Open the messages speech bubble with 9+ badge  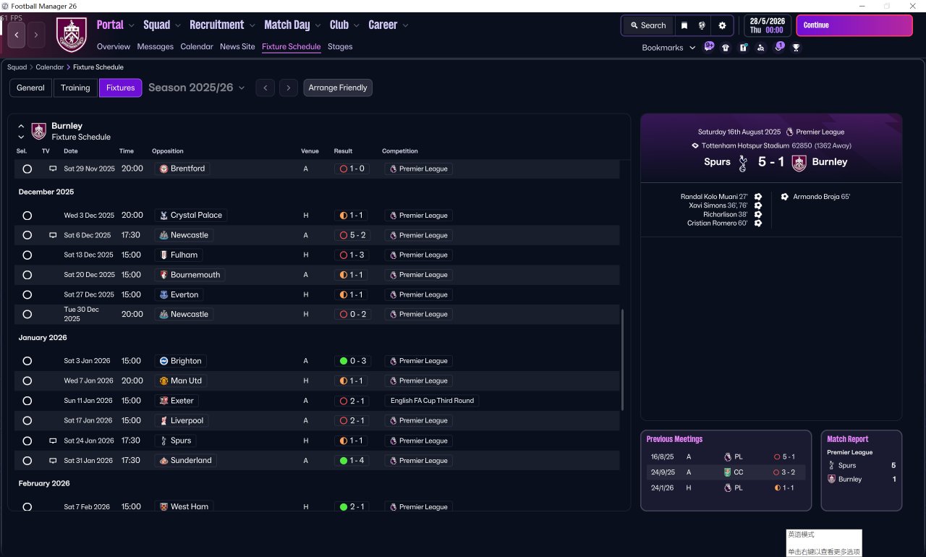(x=709, y=47)
